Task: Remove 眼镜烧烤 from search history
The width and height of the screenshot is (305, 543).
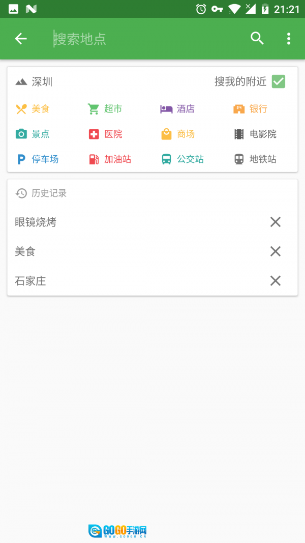Action: 275,222
